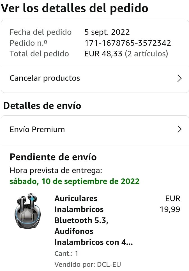Click the Fecha del pedido label
Image resolution: width=189 pixels, height=271 pixels.
(x=41, y=32)
